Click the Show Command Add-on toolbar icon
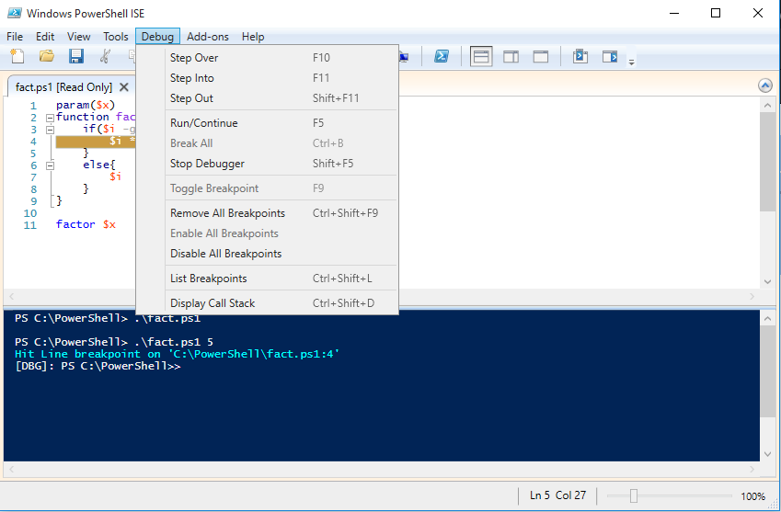The height and width of the screenshot is (512, 781). coord(609,57)
